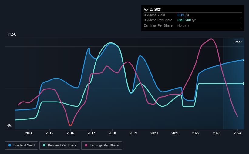Click the red low point of the earnings line
This screenshot has height=154, width=249.
70,125
